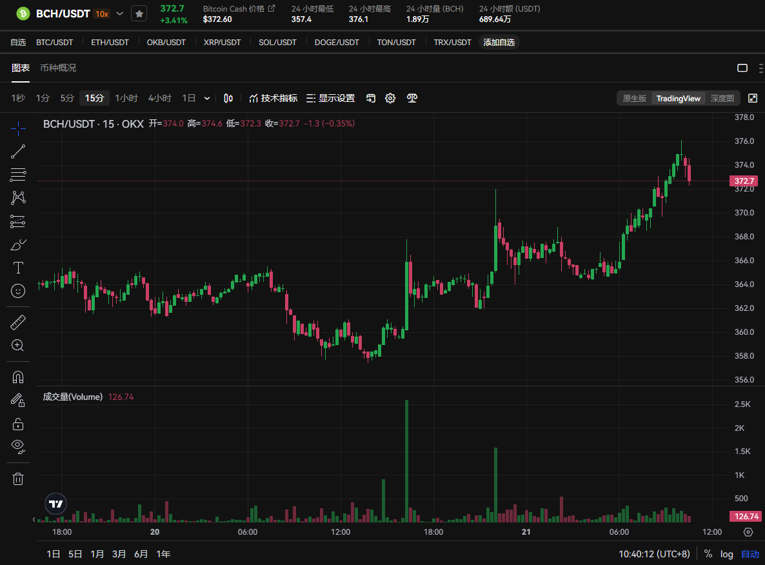Set chart range to 1日
Screen dimensions: 765x565
coord(53,554)
